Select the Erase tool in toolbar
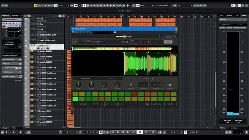The width and height of the screenshot is (249, 140). click(95, 5)
